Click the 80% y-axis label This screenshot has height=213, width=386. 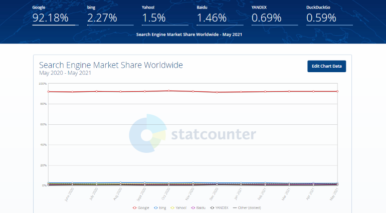(44, 104)
